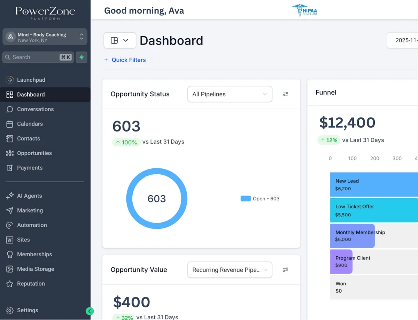Click the $400 opportunity value figure

[132, 302]
